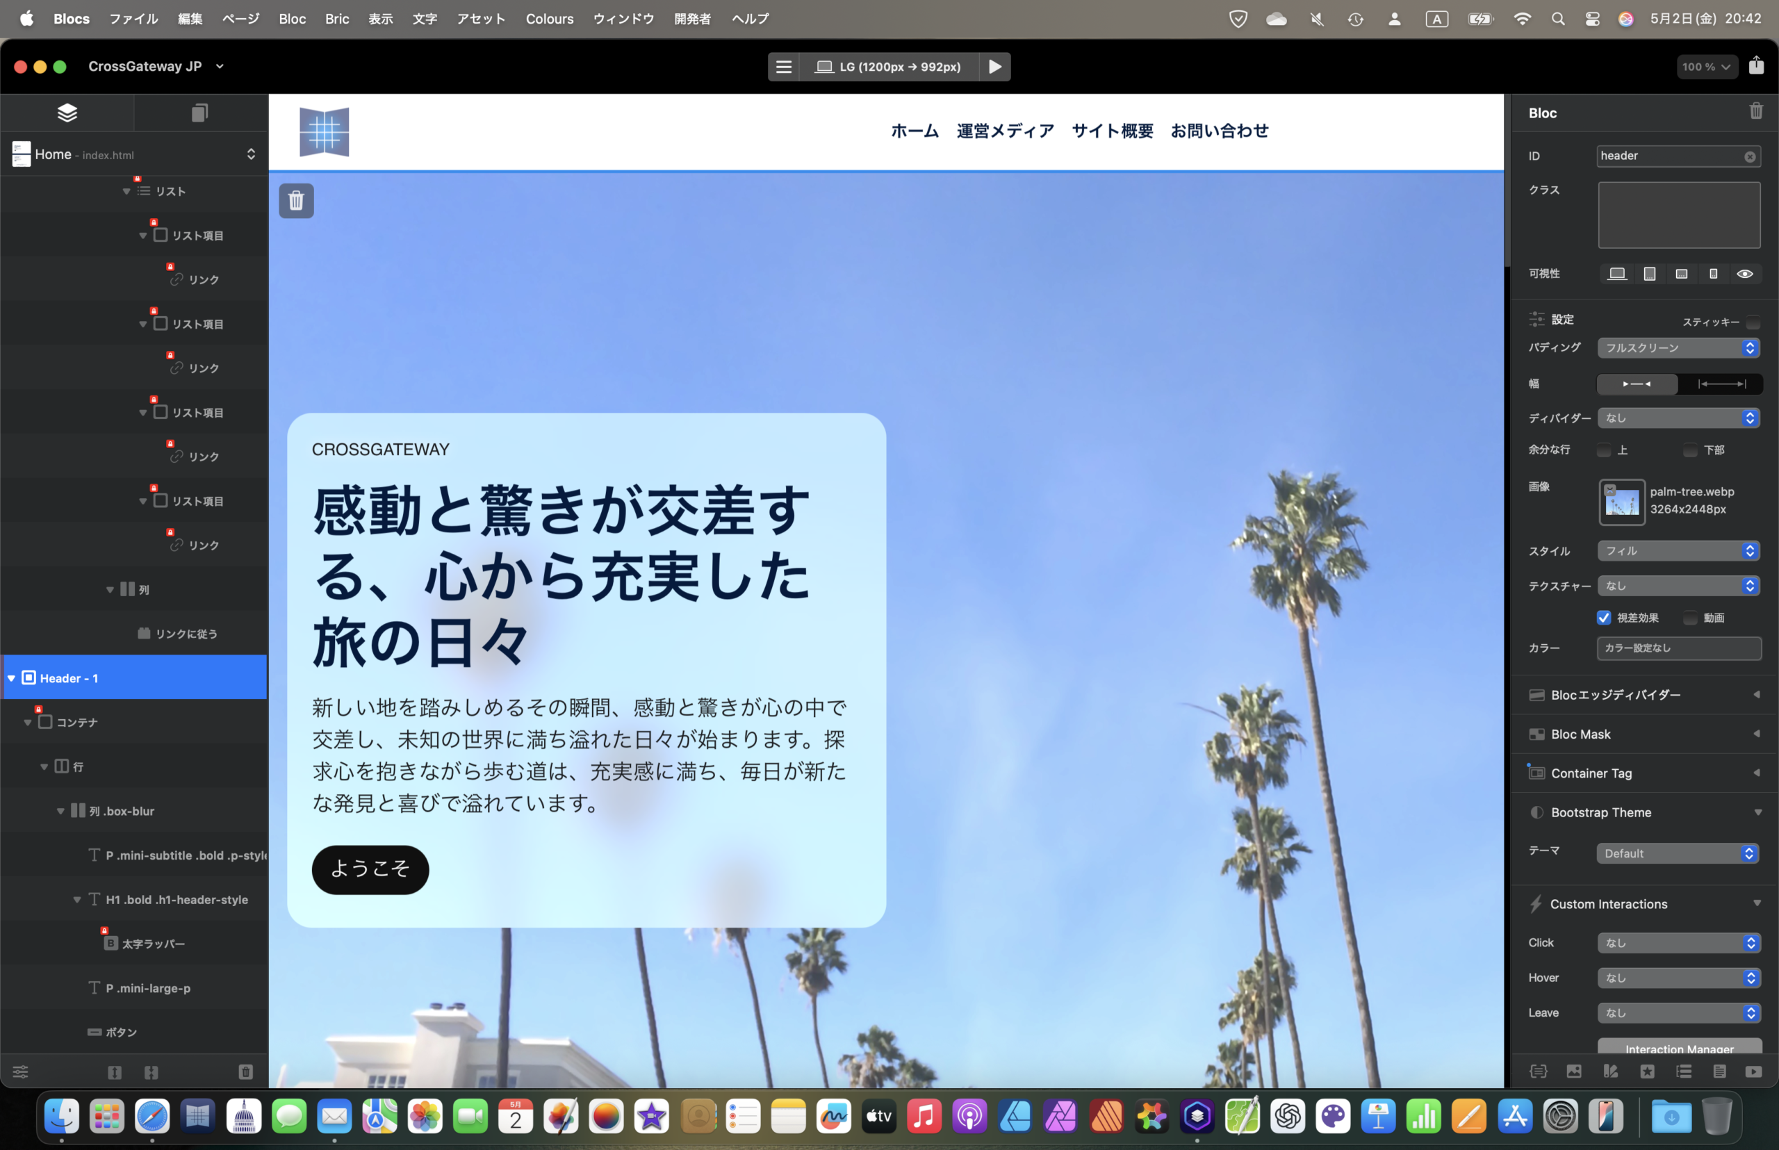Select the ボタン layer

point(134,1032)
